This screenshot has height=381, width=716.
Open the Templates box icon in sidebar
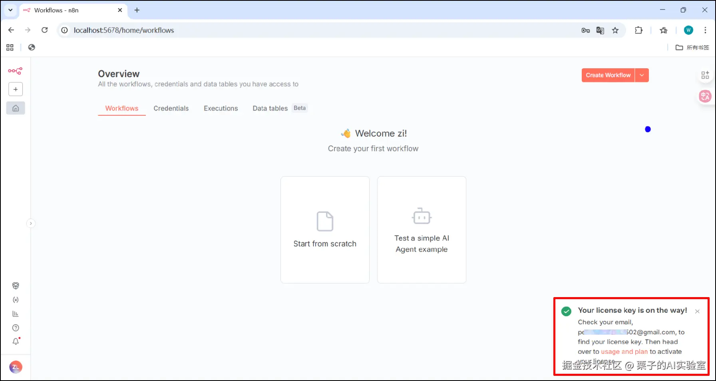[16, 286]
